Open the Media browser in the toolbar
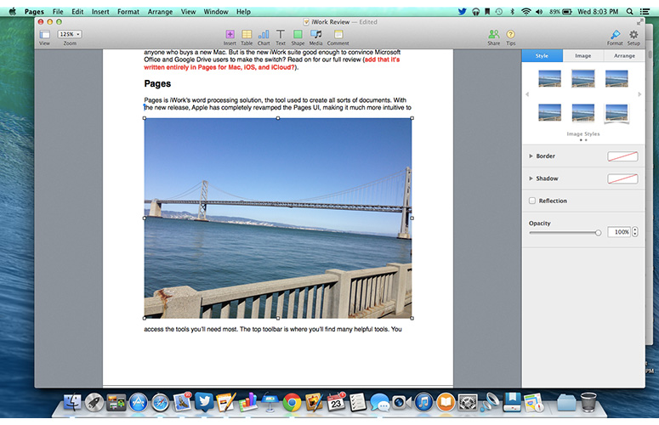Image resolution: width=659 pixels, height=425 pixels. (315, 34)
